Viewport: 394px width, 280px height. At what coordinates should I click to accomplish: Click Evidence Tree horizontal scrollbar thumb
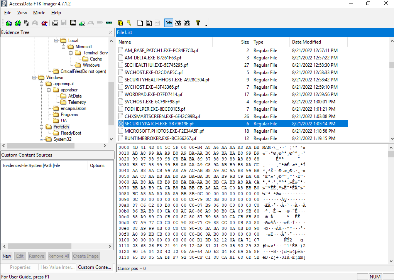41,146
